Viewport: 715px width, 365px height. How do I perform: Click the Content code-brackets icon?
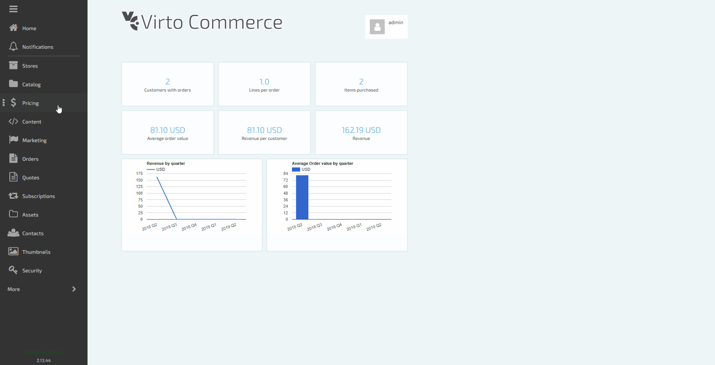pos(13,121)
